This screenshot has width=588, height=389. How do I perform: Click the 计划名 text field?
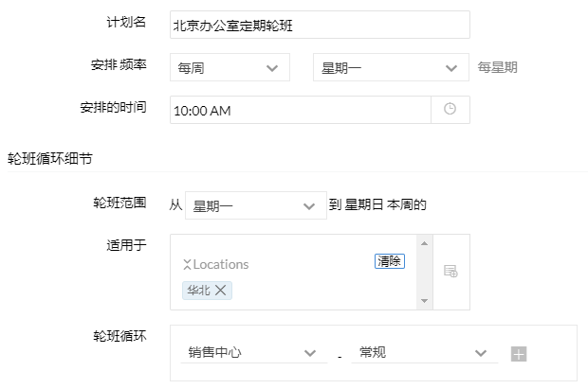[320, 26]
